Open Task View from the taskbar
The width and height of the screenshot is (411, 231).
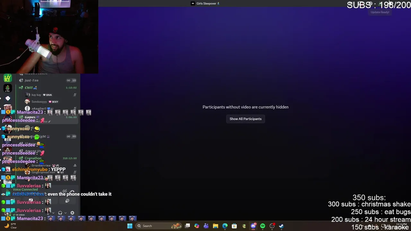pos(188,226)
